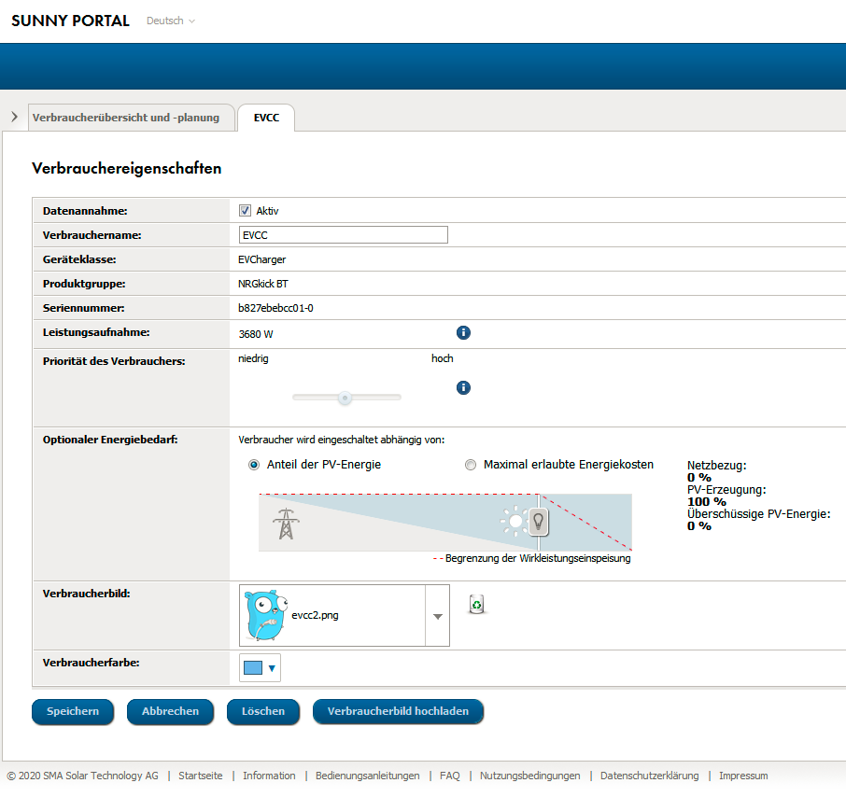Click the 3680 W power value
This screenshot has width=846, height=797.
coord(256,334)
